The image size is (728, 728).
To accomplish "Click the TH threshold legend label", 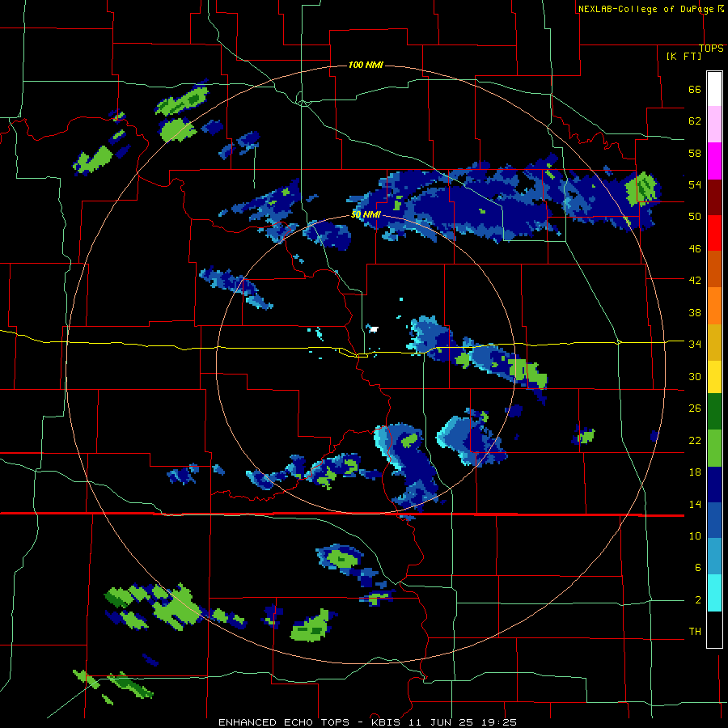I will pyautogui.click(x=695, y=632).
